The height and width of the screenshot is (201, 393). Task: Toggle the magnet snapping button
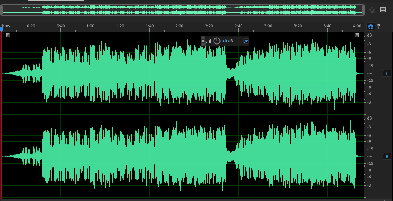pyautogui.click(x=370, y=27)
